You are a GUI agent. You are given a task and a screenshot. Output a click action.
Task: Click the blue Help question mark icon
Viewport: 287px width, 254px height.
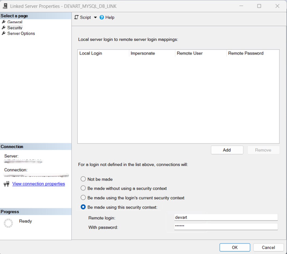(x=102, y=17)
